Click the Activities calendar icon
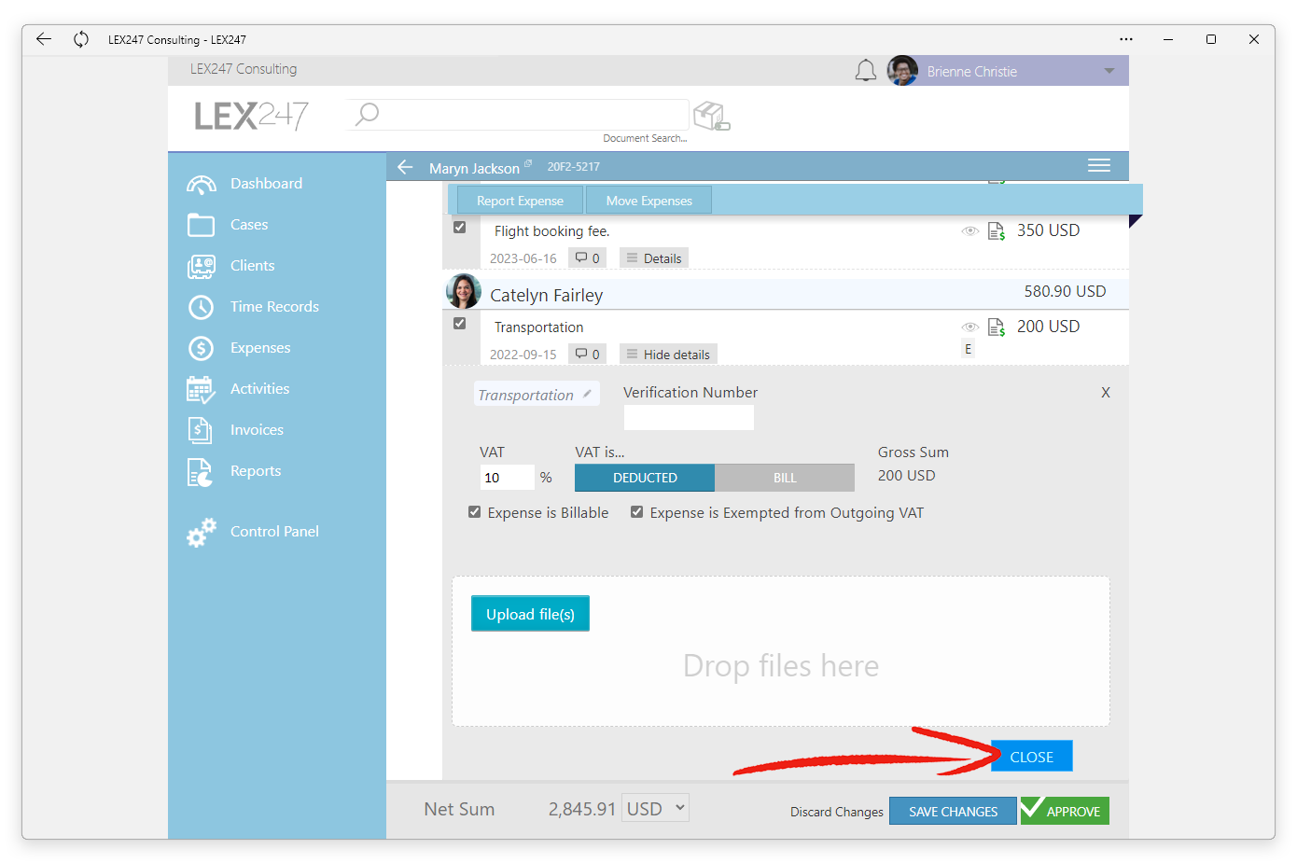1297x863 pixels. click(201, 389)
